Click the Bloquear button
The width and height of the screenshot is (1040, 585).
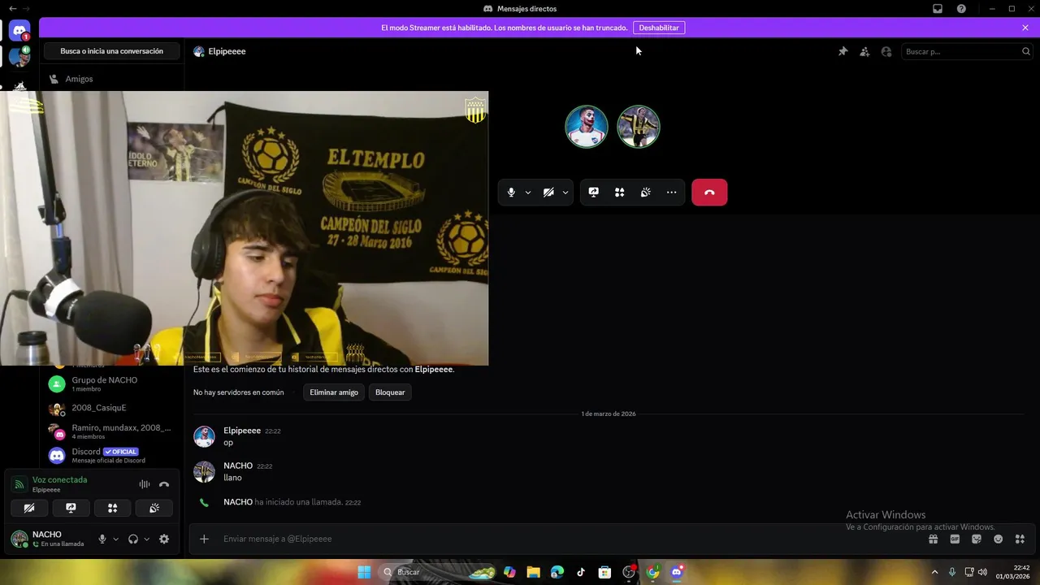tap(390, 392)
